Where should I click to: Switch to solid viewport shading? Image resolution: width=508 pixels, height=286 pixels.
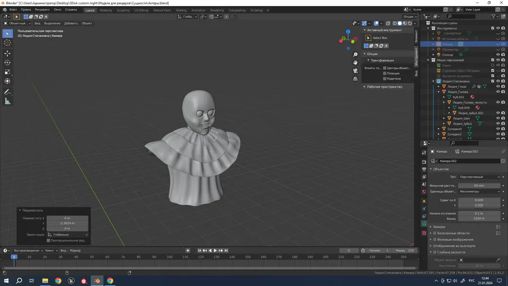click(x=400, y=23)
